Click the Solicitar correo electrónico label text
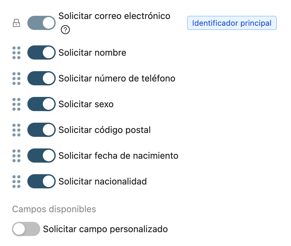This screenshot has height=246, width=291. pos(114,16)
